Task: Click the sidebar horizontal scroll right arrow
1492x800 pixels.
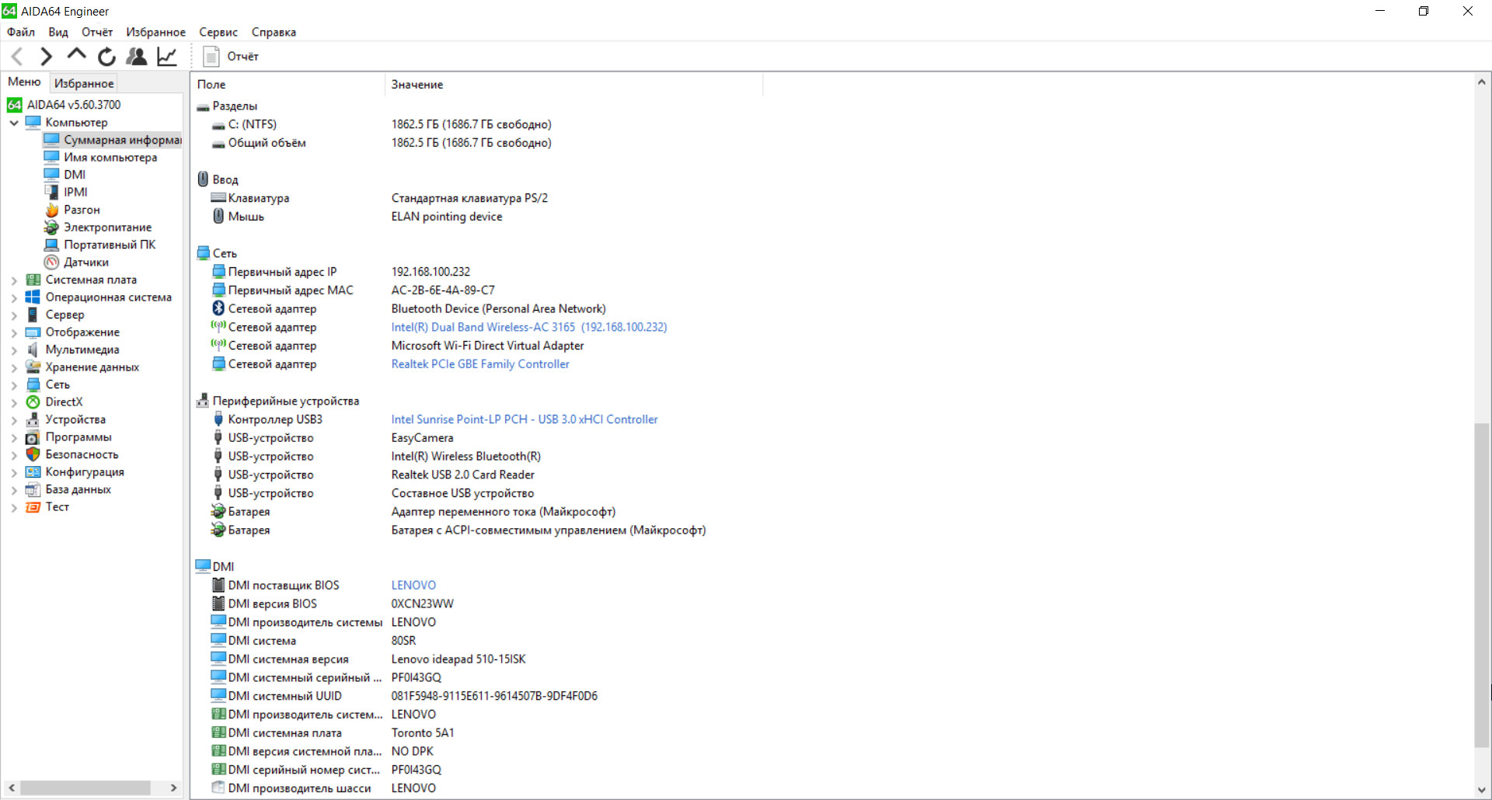Action: click(173, 788)
